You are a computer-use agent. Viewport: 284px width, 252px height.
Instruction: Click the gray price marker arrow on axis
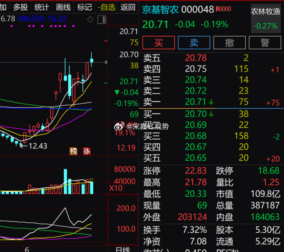[106, 62]
